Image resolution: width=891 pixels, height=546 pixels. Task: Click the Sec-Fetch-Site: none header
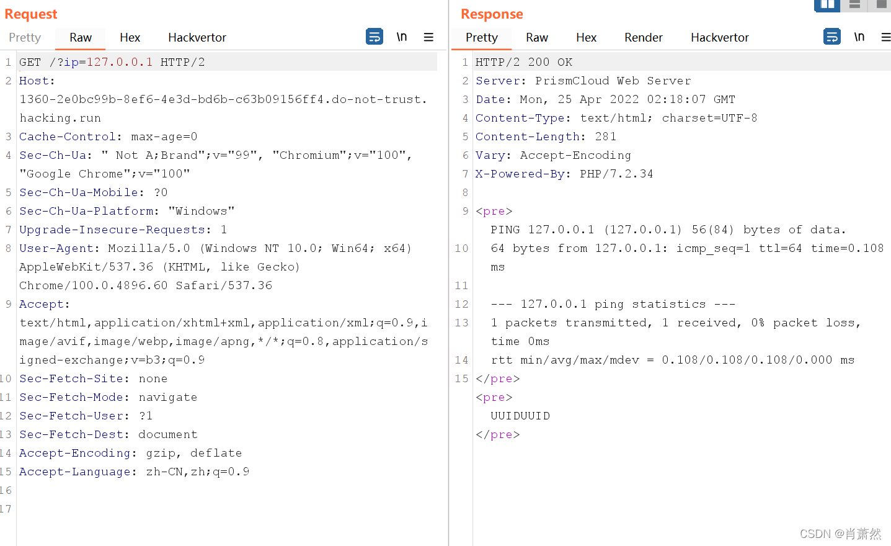(94, 378)
